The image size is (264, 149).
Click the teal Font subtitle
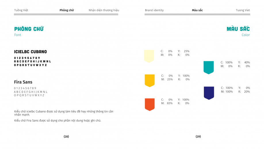click(x=18, y=35)
